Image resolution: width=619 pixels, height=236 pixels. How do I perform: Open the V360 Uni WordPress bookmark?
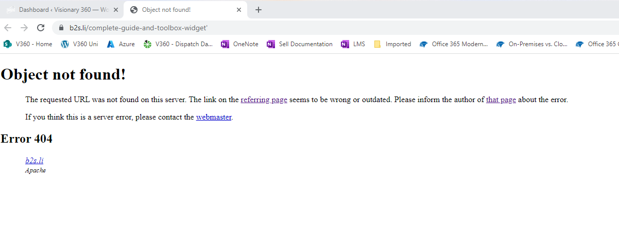click(79, 44)
